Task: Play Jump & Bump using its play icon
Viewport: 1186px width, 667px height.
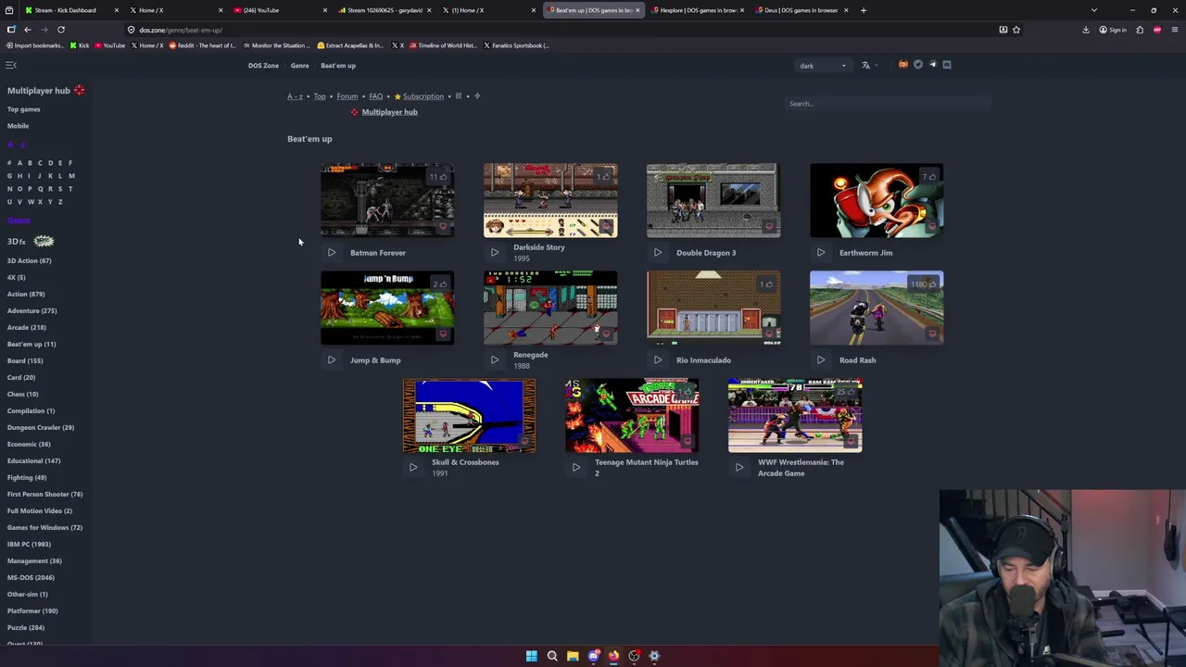Action: 332,360
